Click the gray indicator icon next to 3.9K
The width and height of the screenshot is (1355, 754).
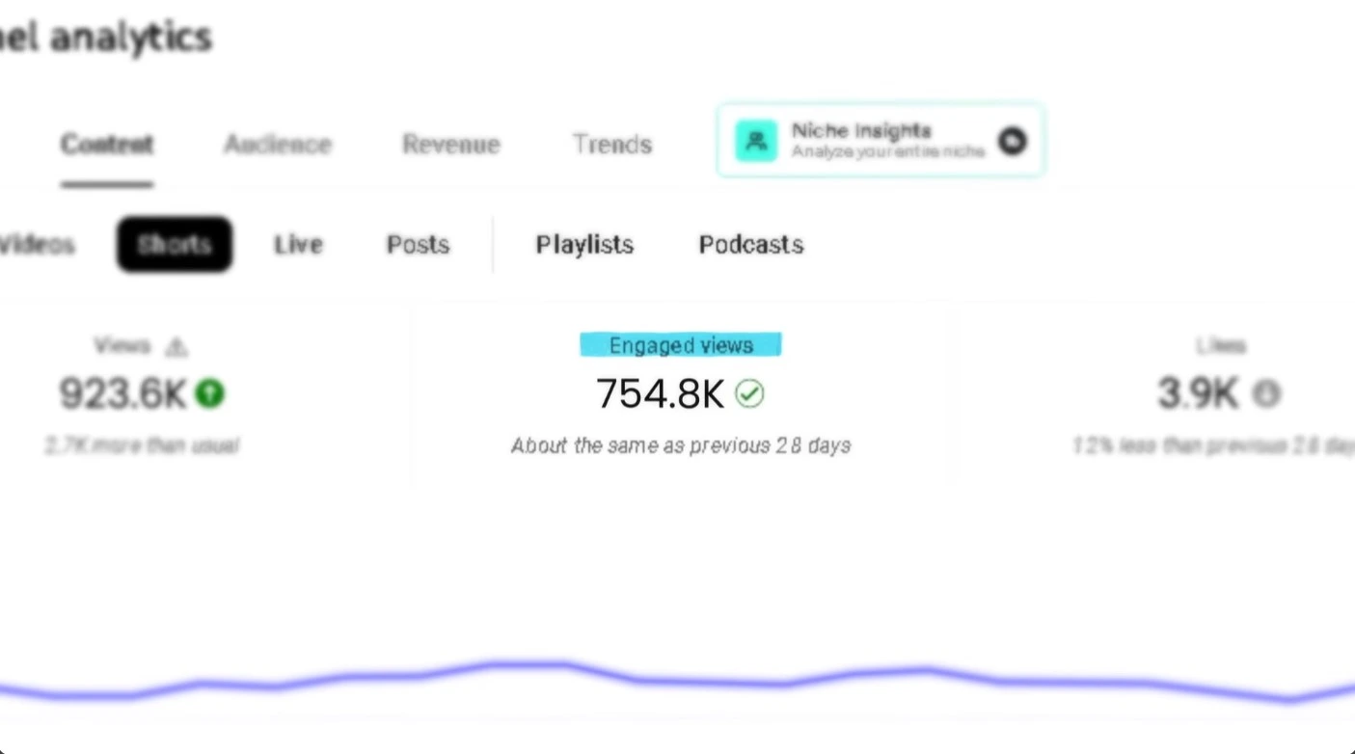1266,393
